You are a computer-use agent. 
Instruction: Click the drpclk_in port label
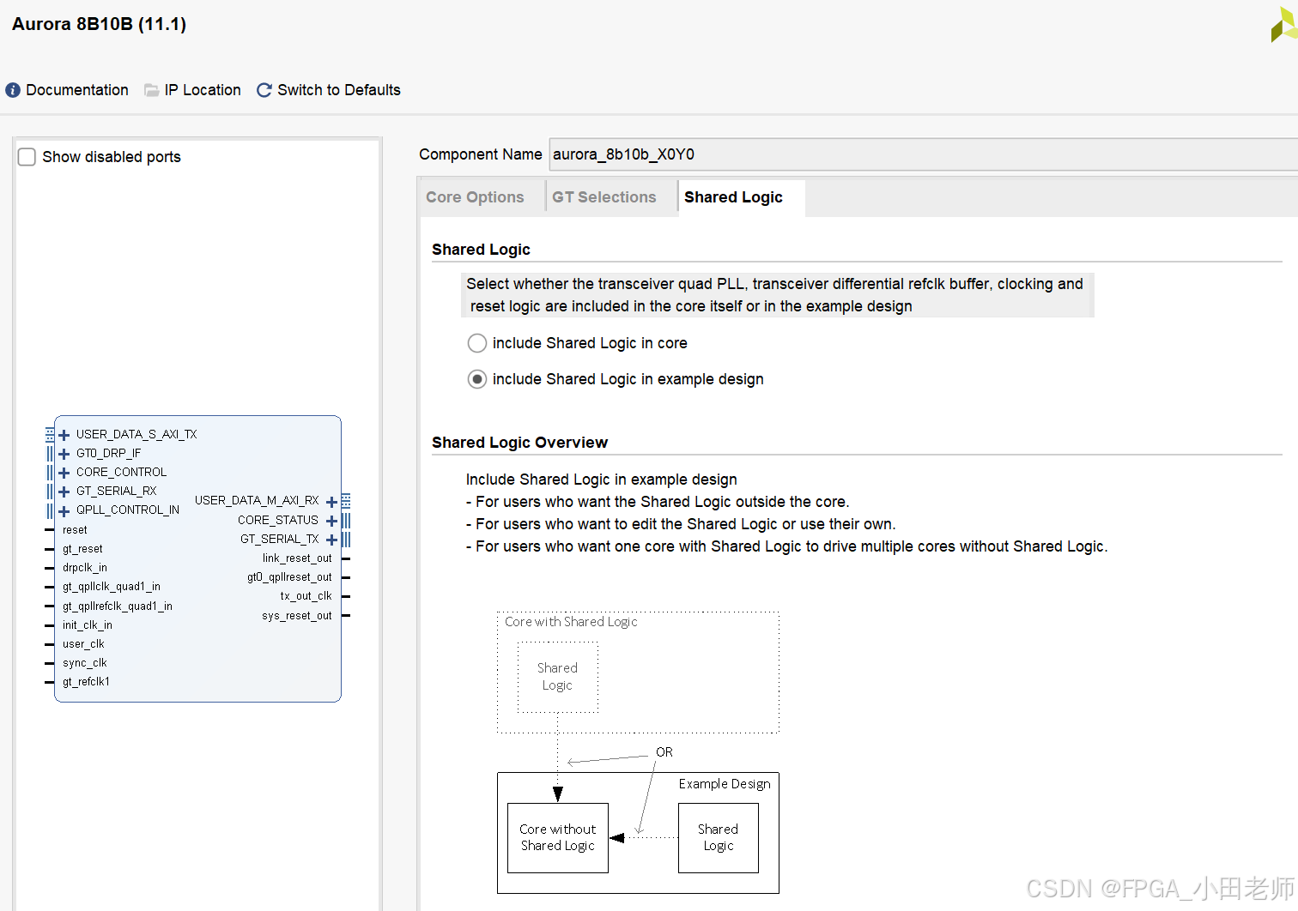pyautogui.click(x=85, y=568)
